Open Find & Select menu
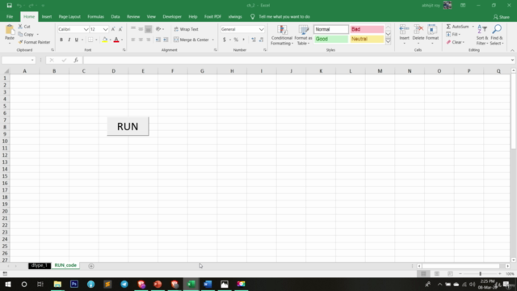This screenshot has height=291, width=517. point(497,35)
